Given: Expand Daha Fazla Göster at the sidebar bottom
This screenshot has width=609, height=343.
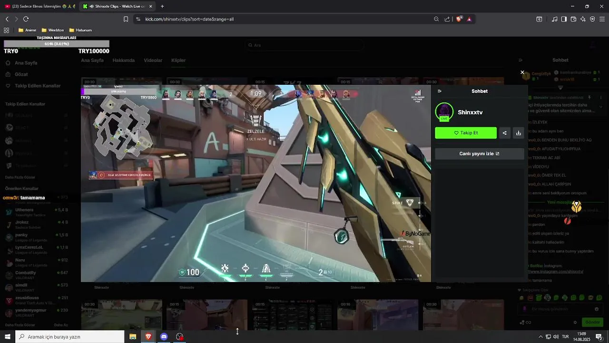Looking at the screenshot, I should pyautogui.click(x=20, y=325).
